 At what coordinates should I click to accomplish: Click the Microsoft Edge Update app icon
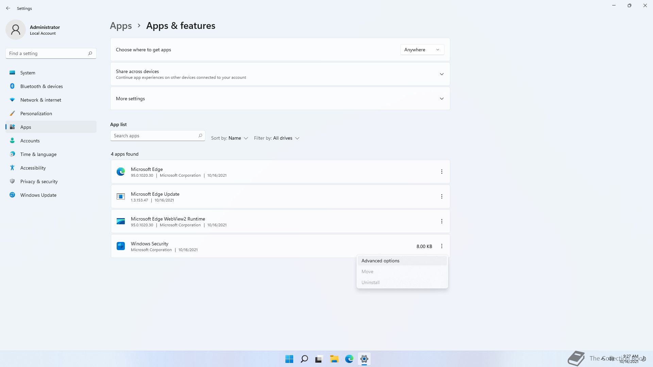(121, 196)
